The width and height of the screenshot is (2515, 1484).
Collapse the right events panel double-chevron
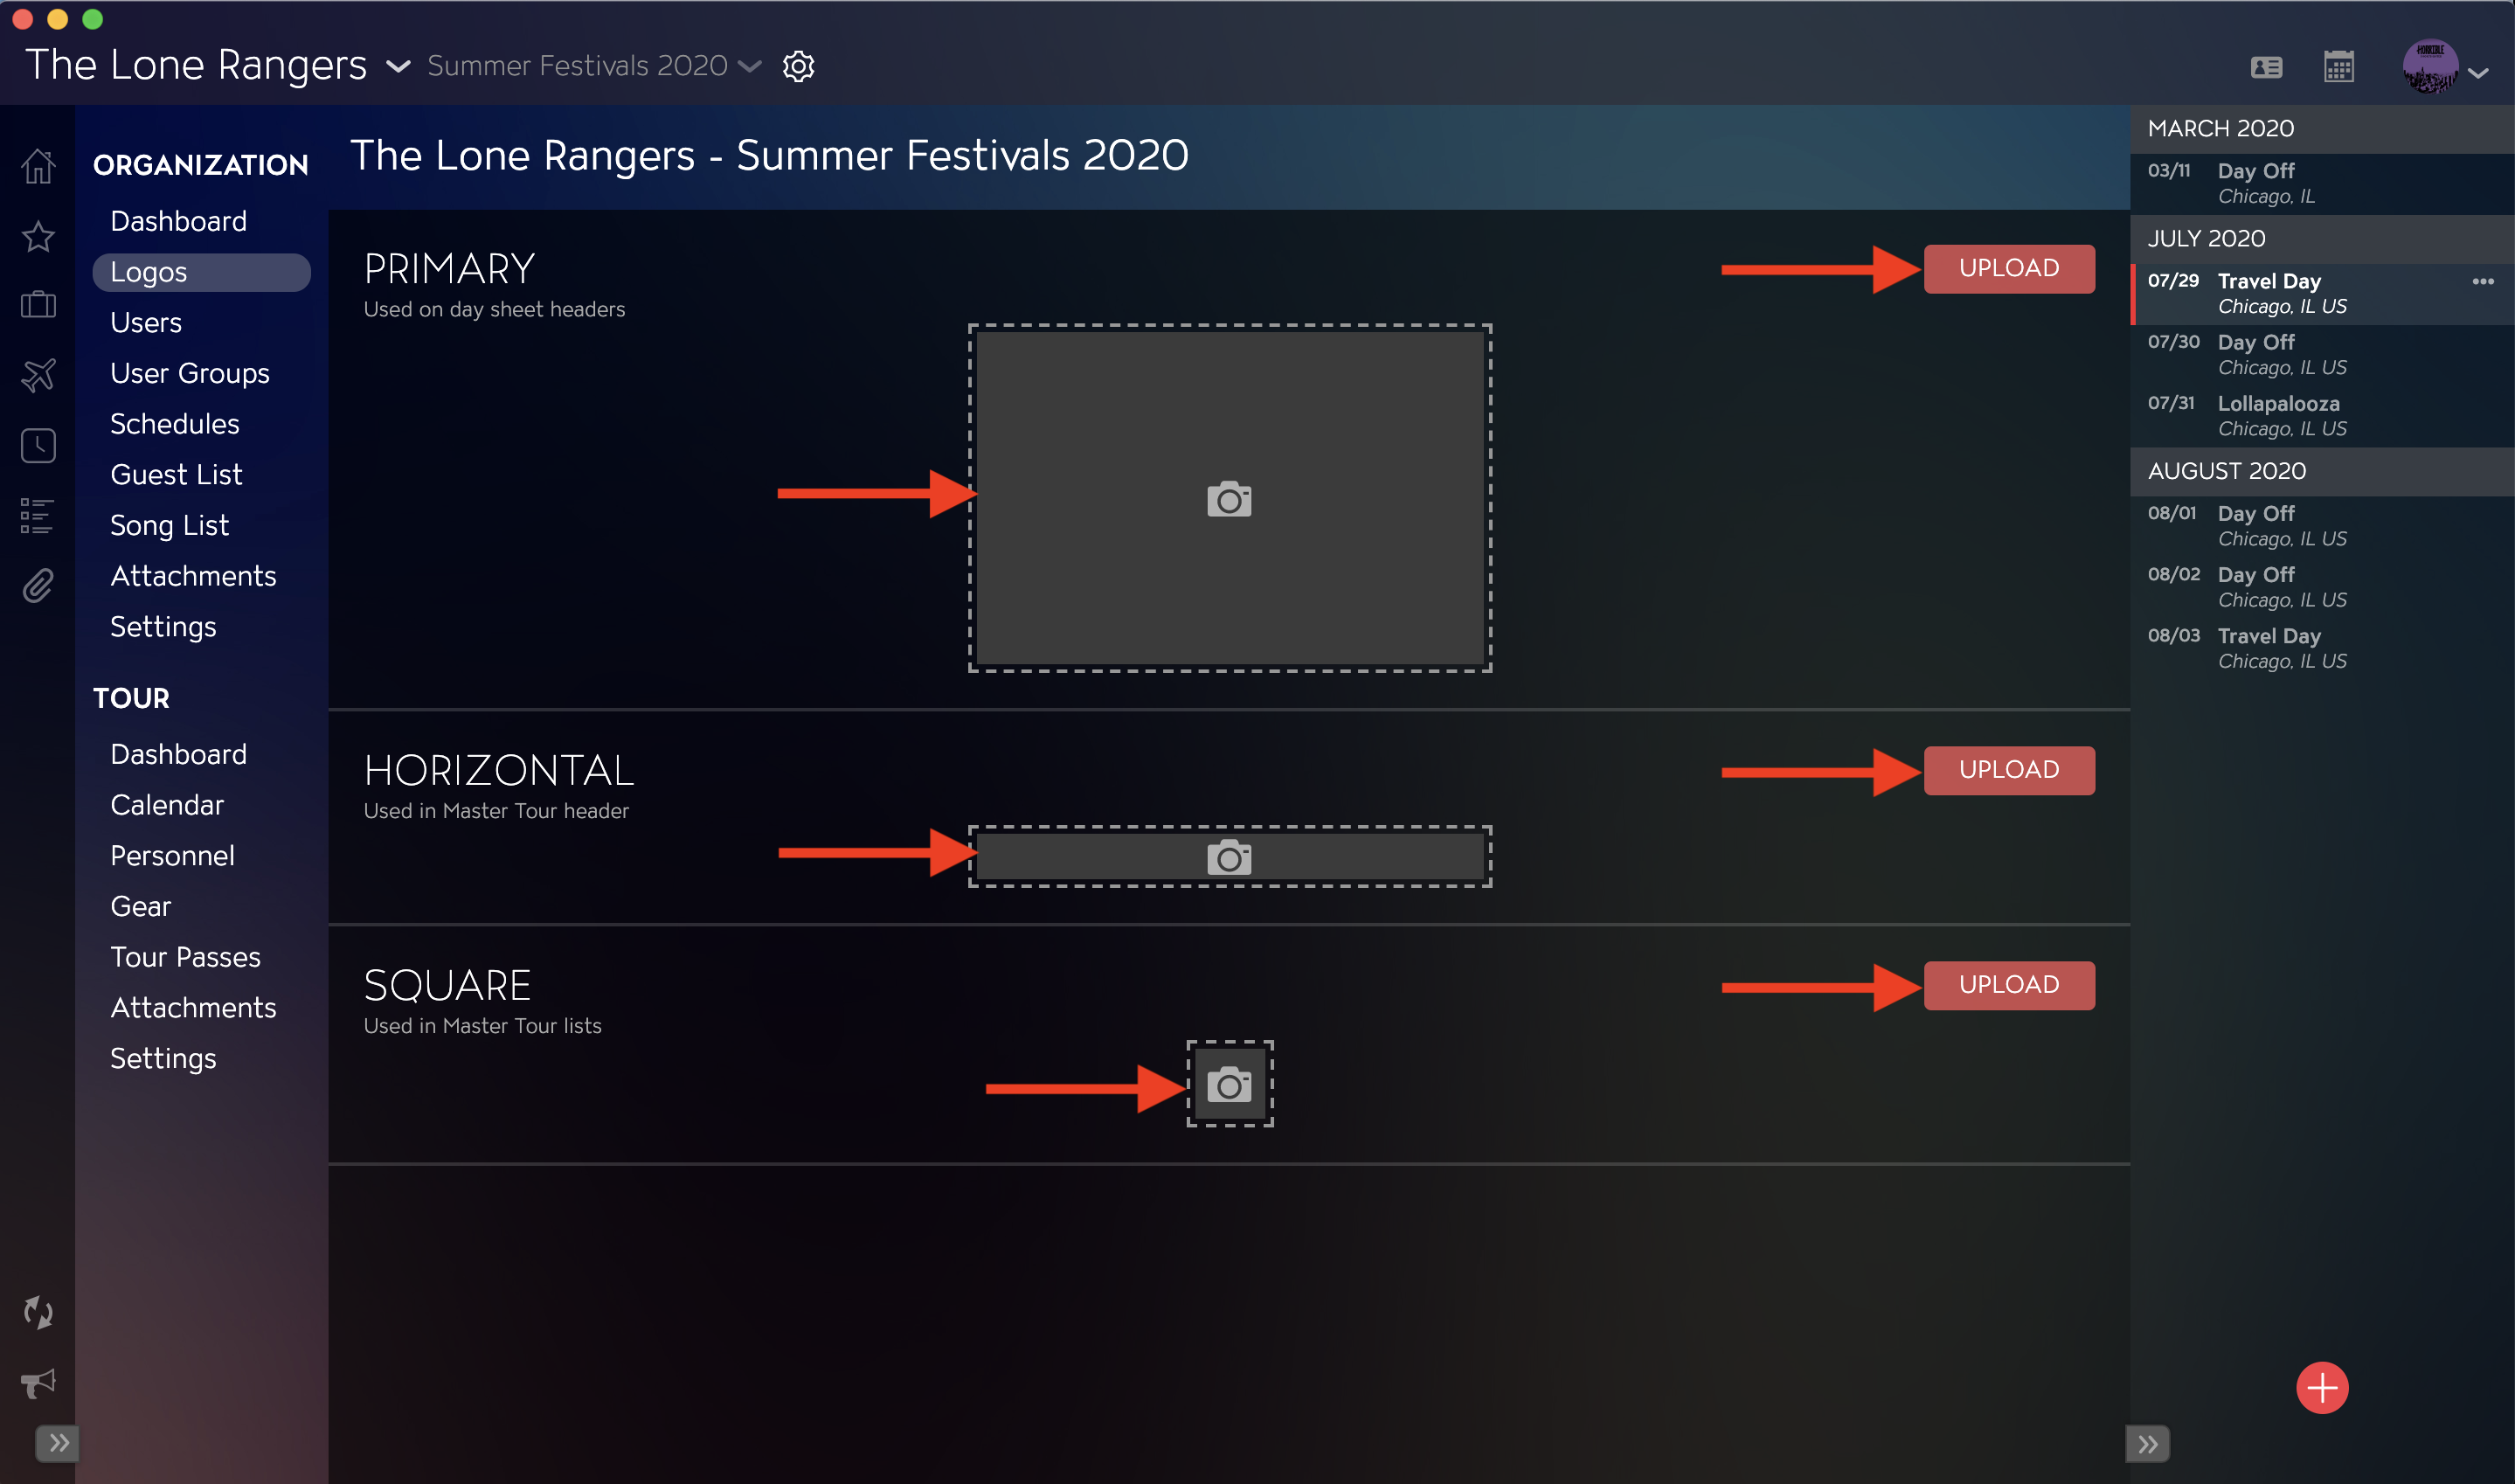2147,1444
